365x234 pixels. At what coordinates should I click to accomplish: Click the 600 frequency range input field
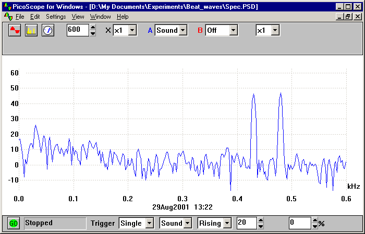click(x=78, y=30)
